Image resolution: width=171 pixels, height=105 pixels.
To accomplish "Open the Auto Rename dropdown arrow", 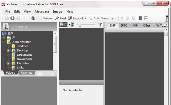I will click(x=116, y=18).
